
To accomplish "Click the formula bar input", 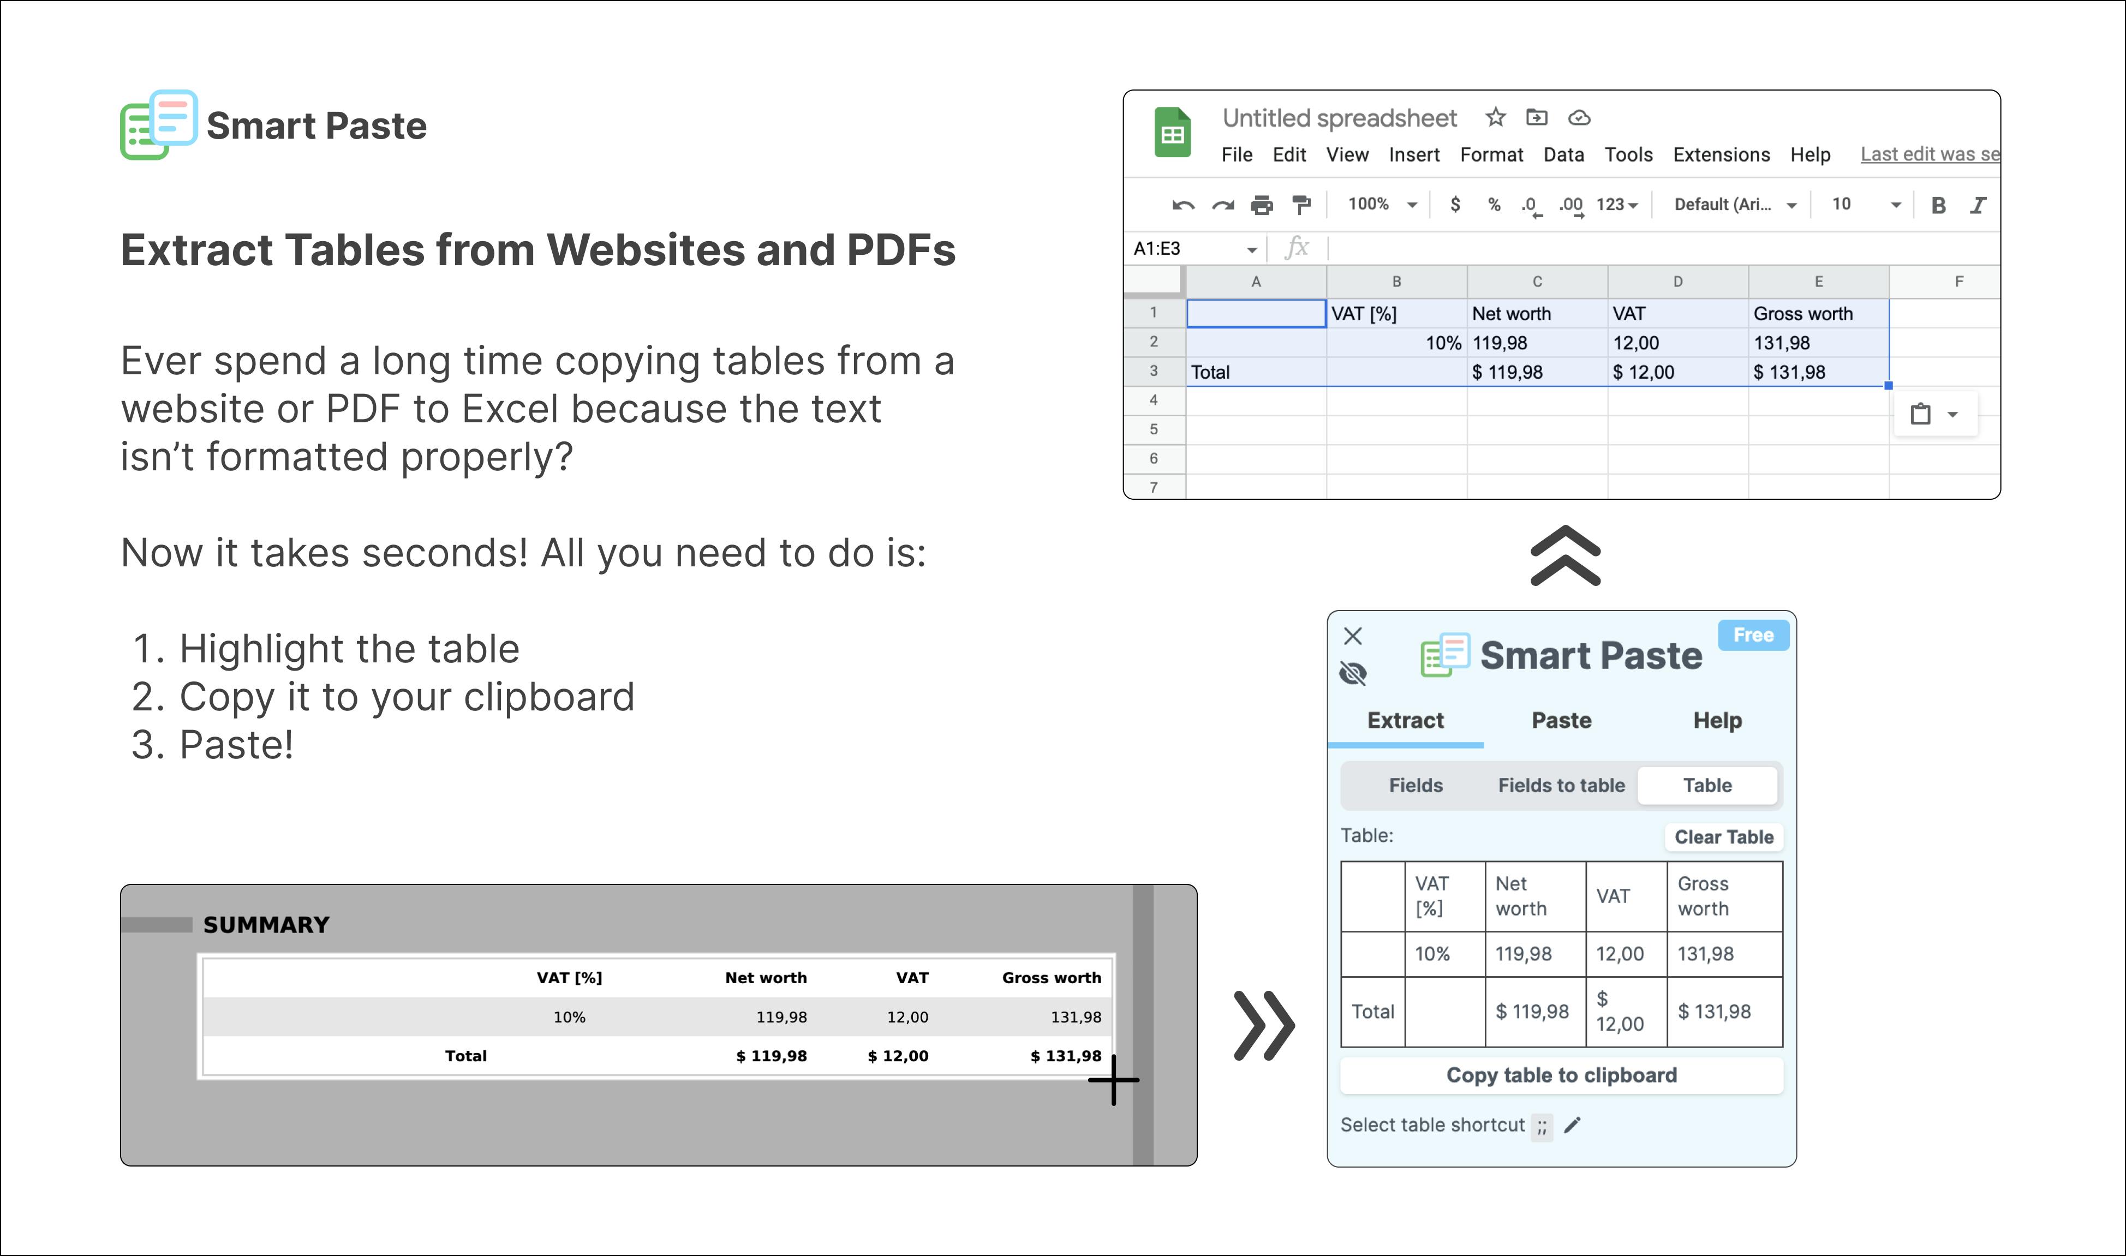I will (1663, 248).
